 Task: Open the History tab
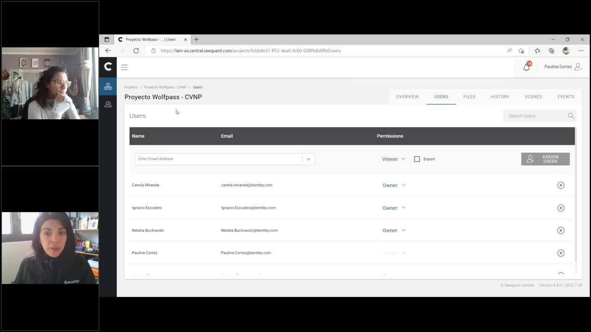tap(500, 97)
